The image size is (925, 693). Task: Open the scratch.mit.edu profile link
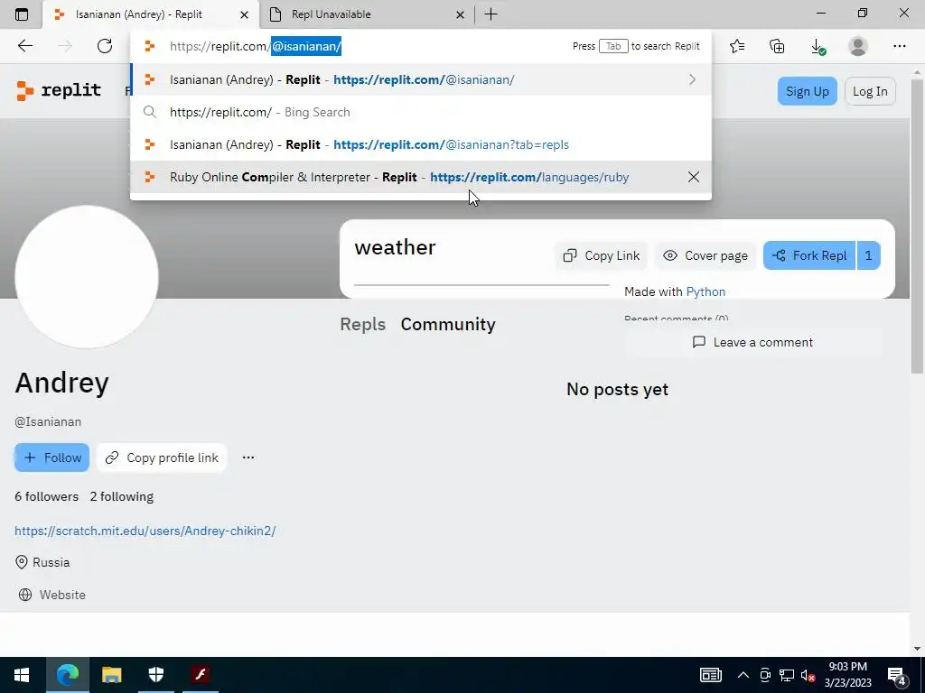(145, 531)
